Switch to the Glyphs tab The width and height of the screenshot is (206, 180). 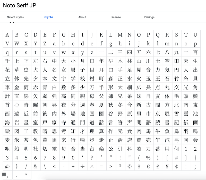point(49,17)
